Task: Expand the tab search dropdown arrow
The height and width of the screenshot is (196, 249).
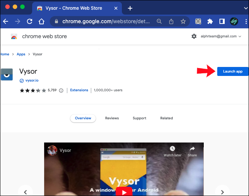Action: (246, 8)
